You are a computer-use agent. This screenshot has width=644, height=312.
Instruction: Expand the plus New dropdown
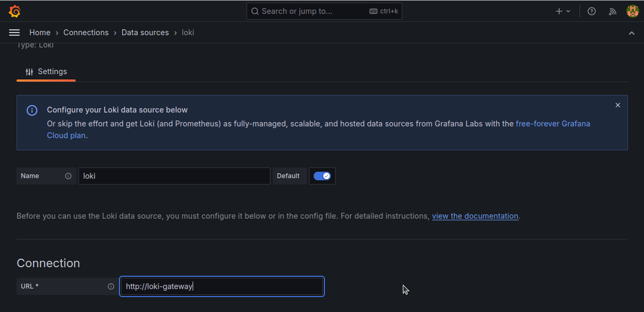click(563, 11)
